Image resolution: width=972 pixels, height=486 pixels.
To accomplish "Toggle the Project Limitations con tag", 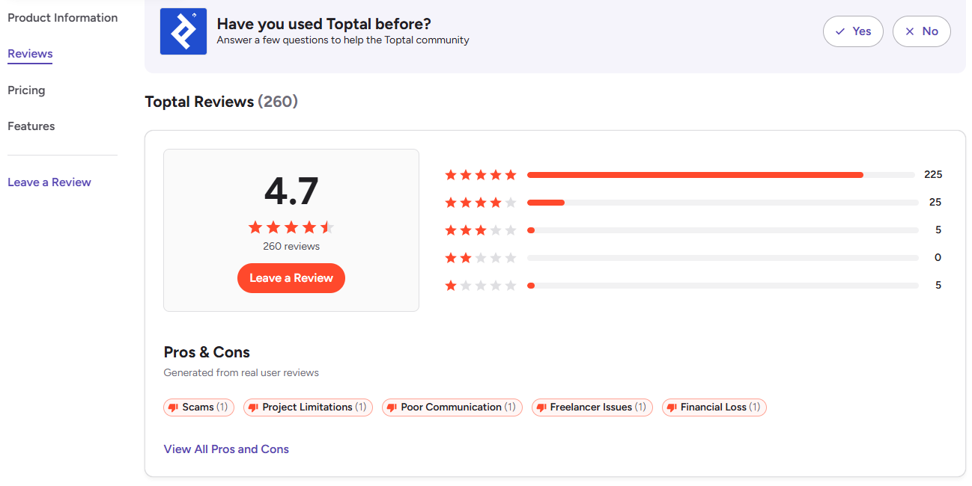I will (x=307, y=407).
